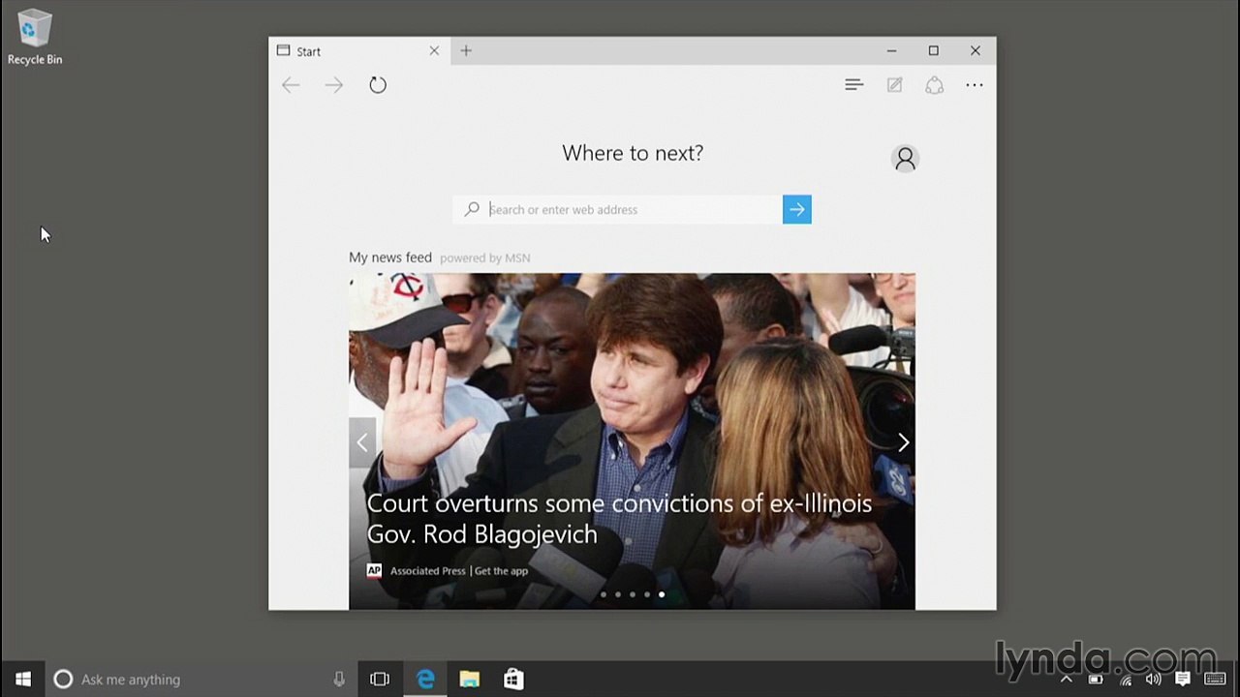Minimize the Edge window
1240x697 pixels.
point(891,50)
